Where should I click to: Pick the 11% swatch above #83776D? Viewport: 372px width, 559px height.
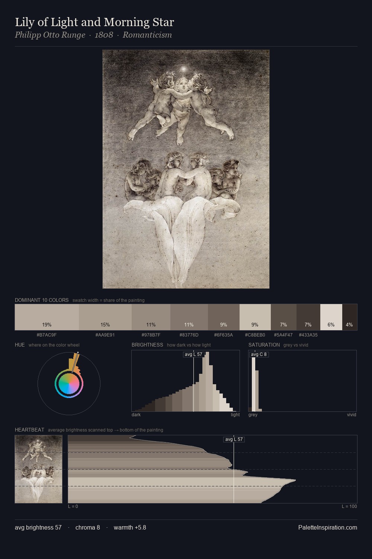click(x=189, y=317)
